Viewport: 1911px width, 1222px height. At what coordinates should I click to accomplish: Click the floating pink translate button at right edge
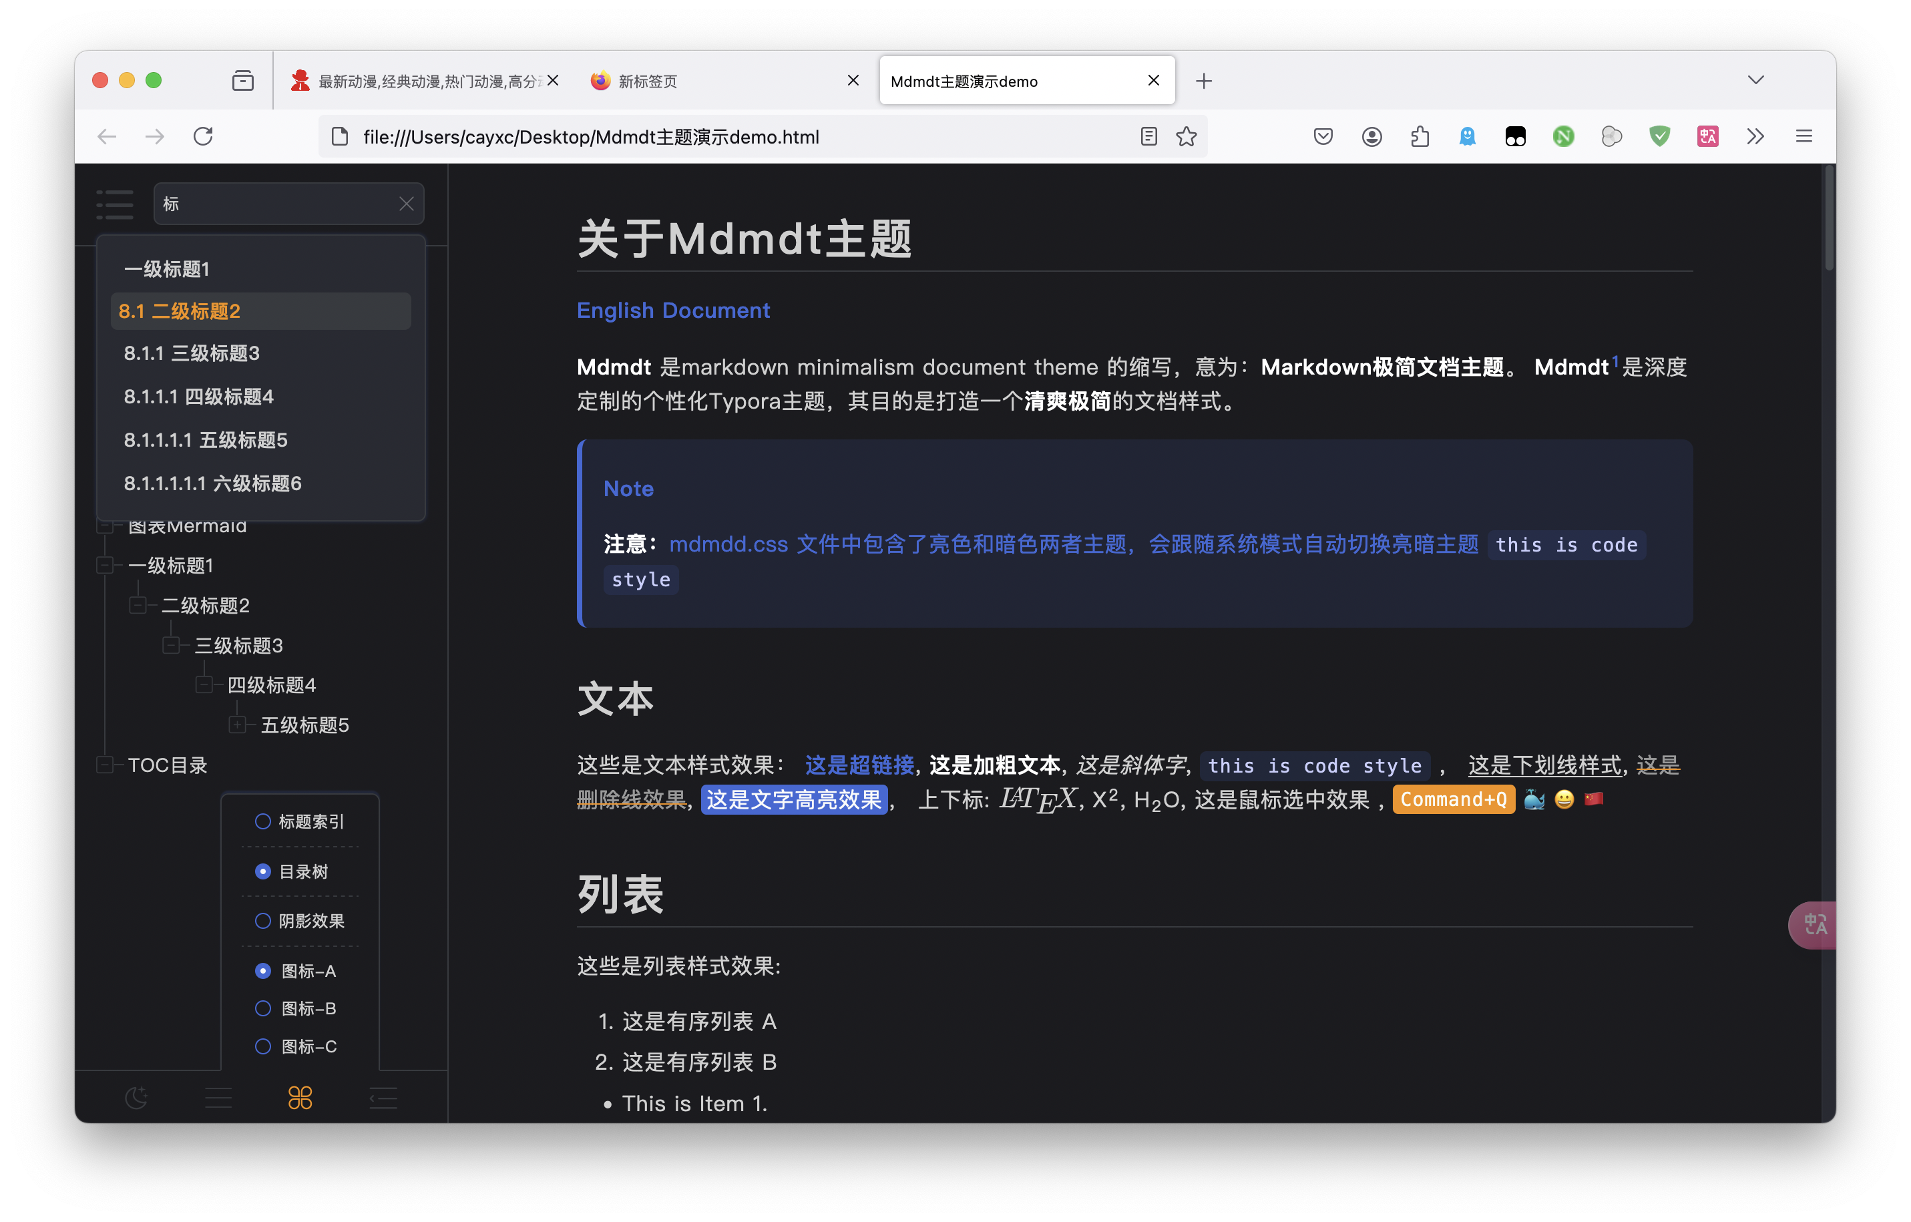tap(1813, 924)
